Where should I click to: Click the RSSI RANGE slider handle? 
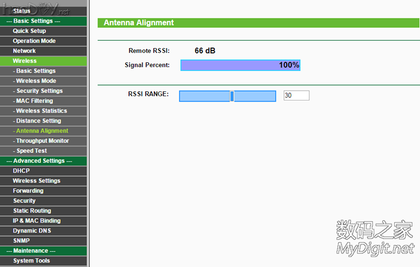pyautogui.click(x=232, y=96)
